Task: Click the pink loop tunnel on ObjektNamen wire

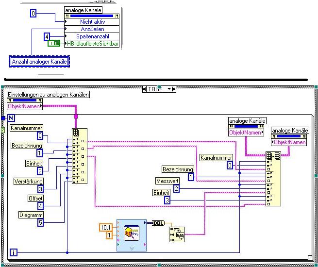Action: click(76, 116)
